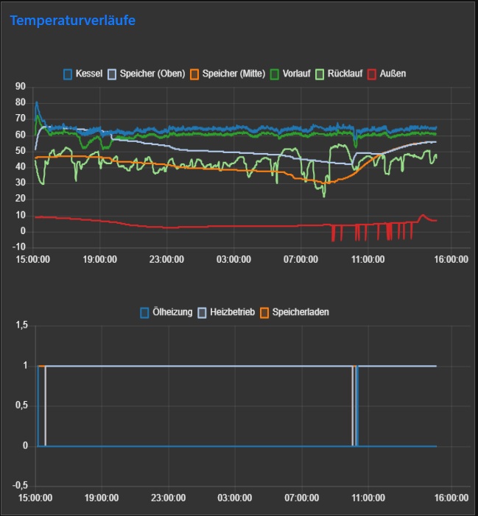This screenshot has height=516, width=478.
Task: Click the blue Kessel legend color box
Action: (x=68, y=74)
